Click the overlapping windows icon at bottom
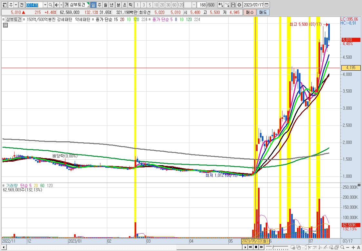The image size is (362, 251). (298, 247)
